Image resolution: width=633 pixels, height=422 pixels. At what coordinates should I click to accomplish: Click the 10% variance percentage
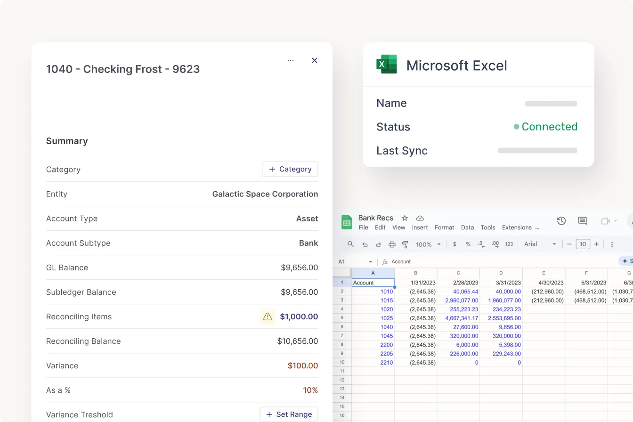pos(310,390)
